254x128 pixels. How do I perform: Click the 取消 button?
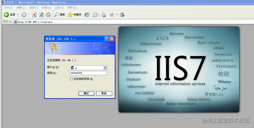[104, 93]
